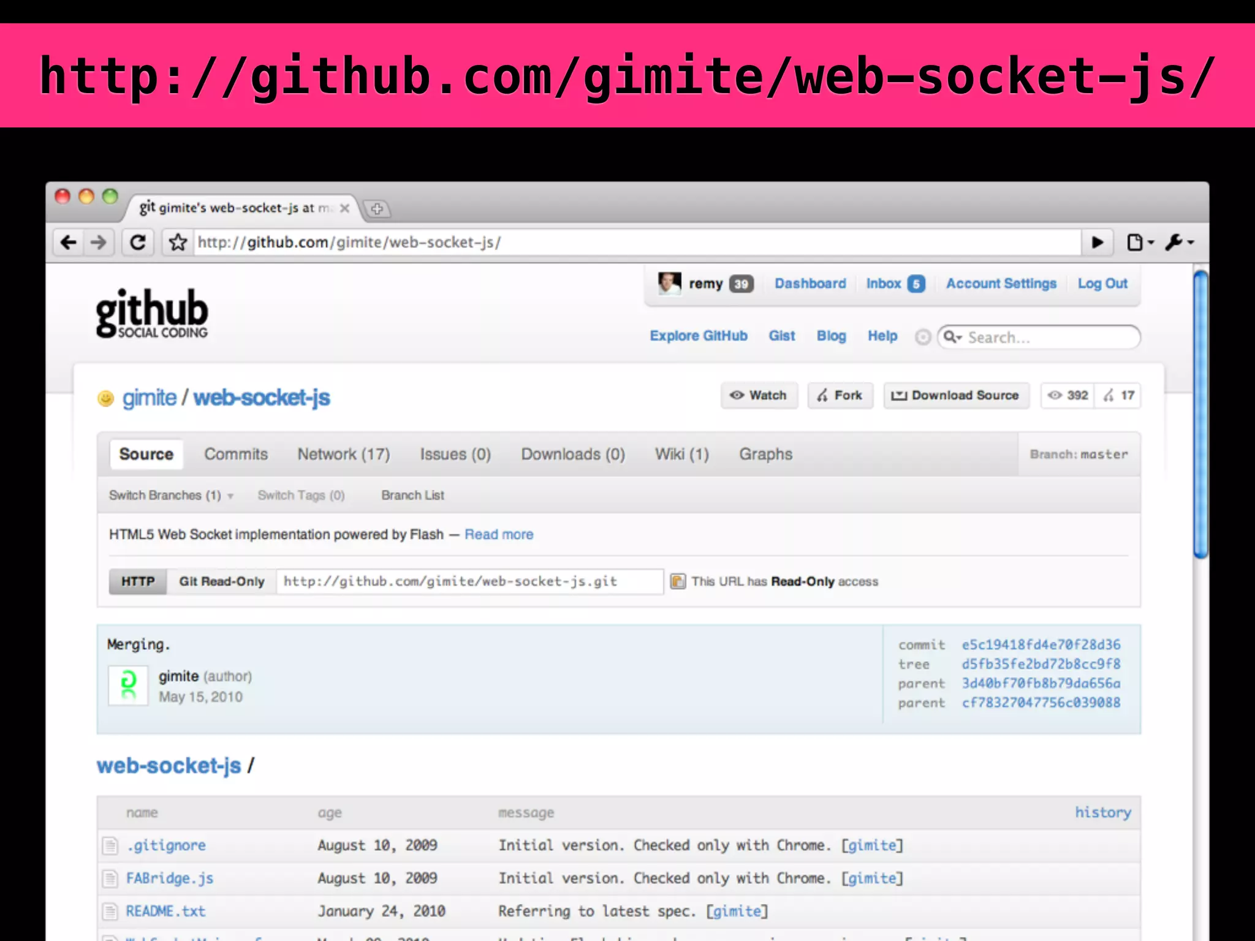The height and width of the screenshot is (941, 1255).
Task: Reload the page with refresh icon
Action: 138,243
